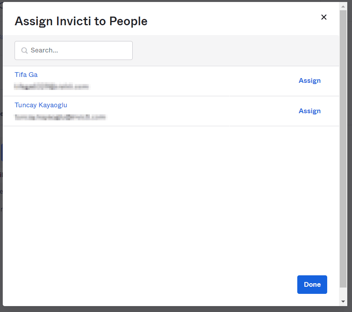This screenshot has height=312, width=352.
Task: Click the blue button edge behind the dialog
Action: 2,152
